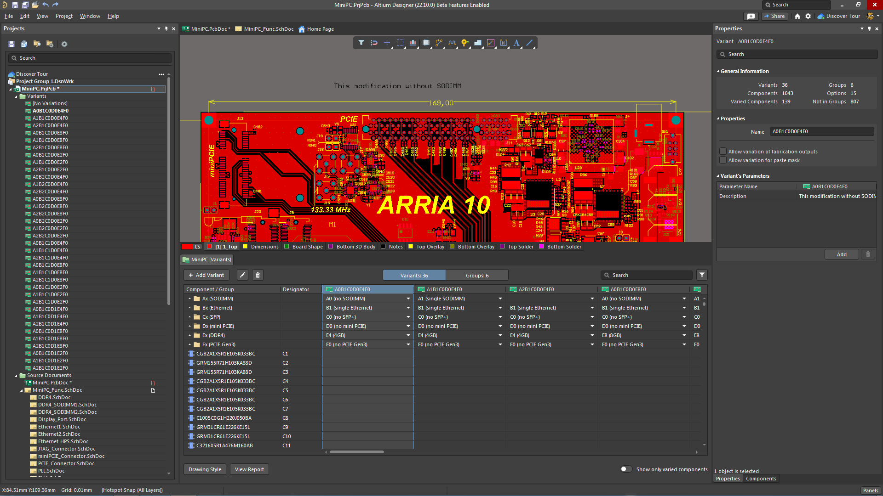Select the via placement tool
The height and width of the screenshot is (496, 883).
[x=465, y=43]
